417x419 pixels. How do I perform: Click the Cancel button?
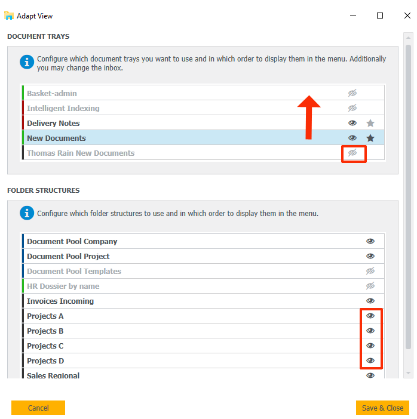(38, 408)
